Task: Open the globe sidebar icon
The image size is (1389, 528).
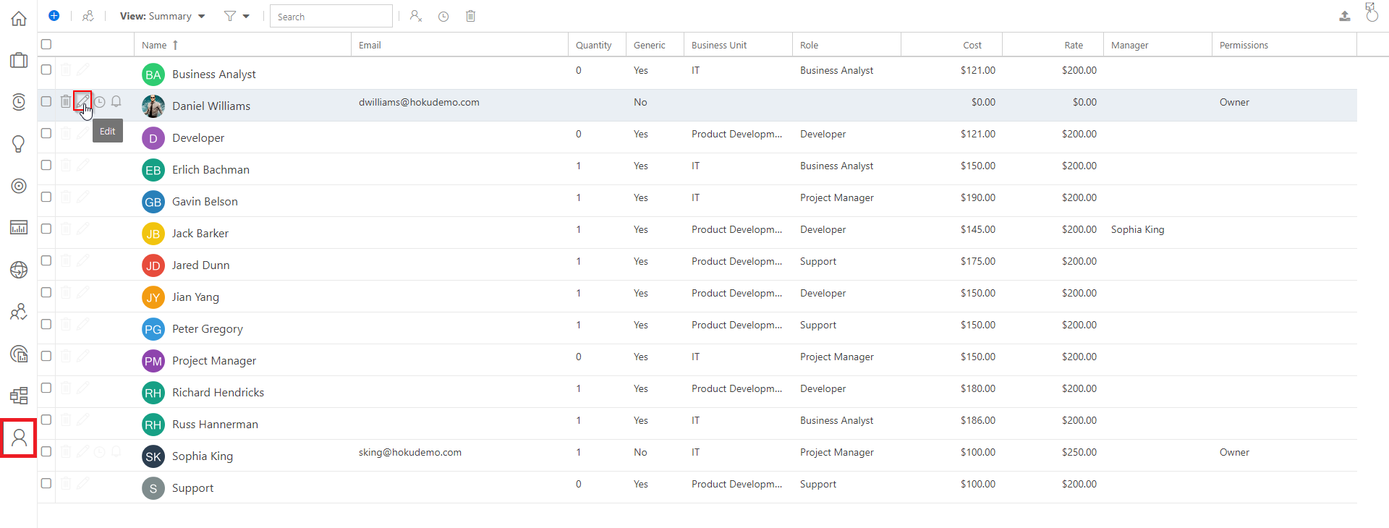Action: click(19, 270)
